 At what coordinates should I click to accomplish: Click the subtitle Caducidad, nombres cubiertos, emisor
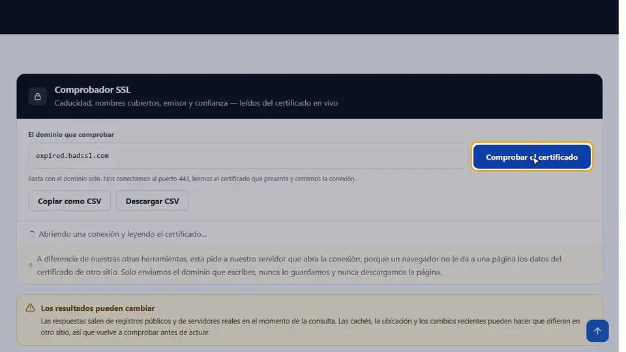click(x=196, y=103)
